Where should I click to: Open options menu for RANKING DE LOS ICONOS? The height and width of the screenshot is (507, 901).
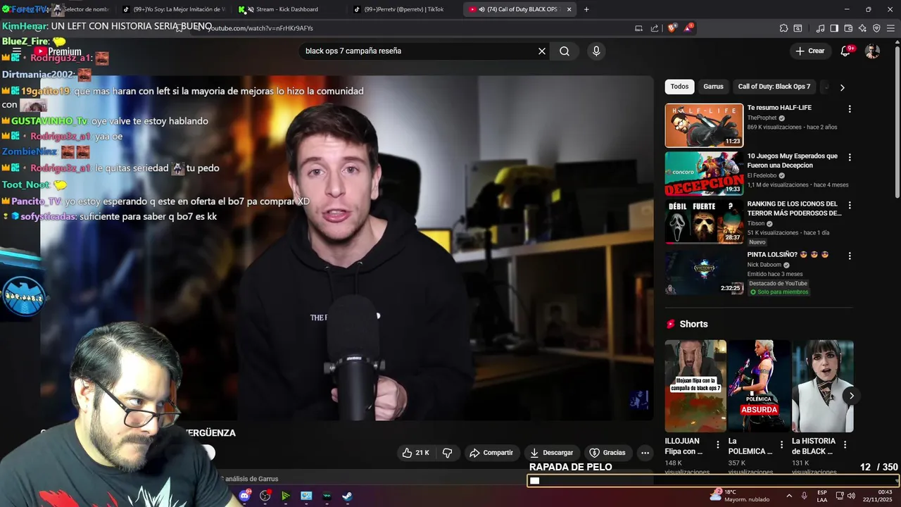[850, 205]
